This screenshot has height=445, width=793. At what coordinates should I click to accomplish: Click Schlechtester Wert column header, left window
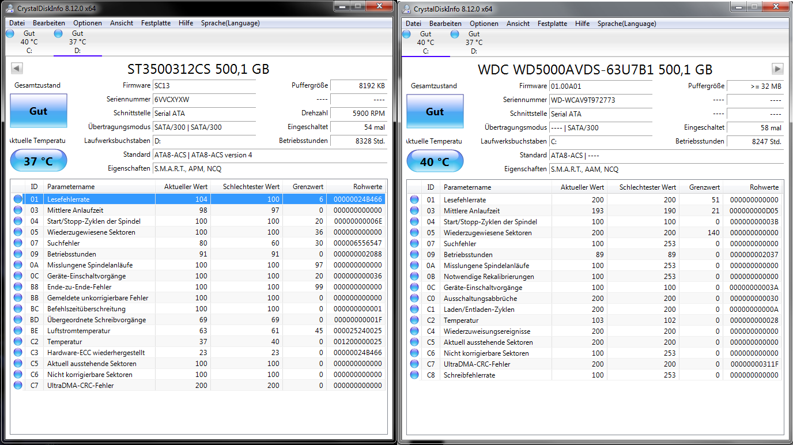(x=246, y=187)
